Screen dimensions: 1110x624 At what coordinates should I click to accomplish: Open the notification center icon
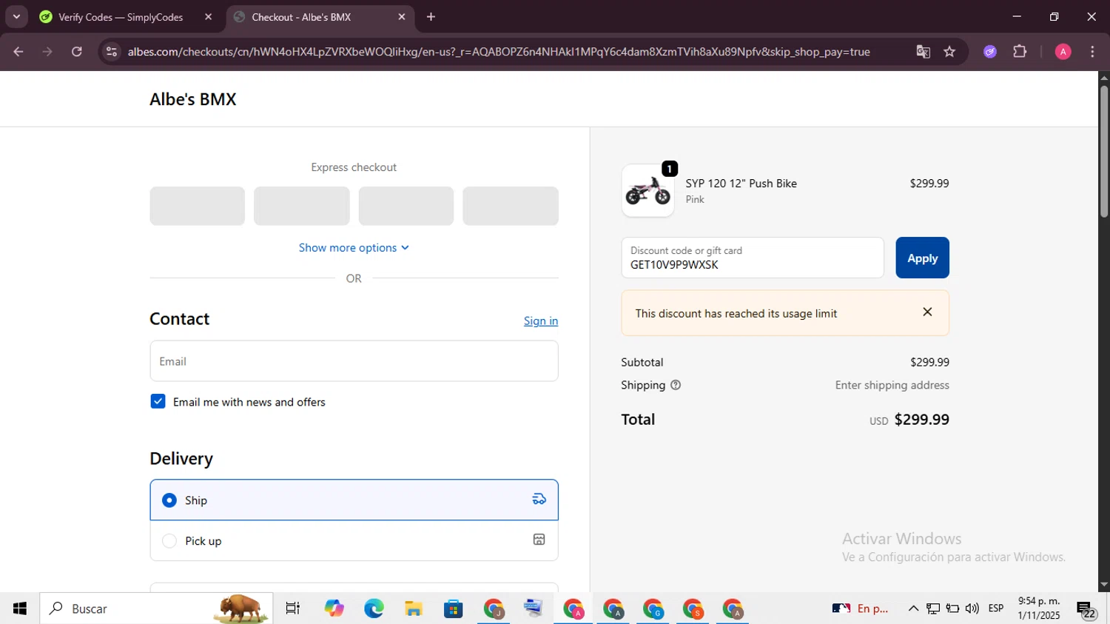1086,609
